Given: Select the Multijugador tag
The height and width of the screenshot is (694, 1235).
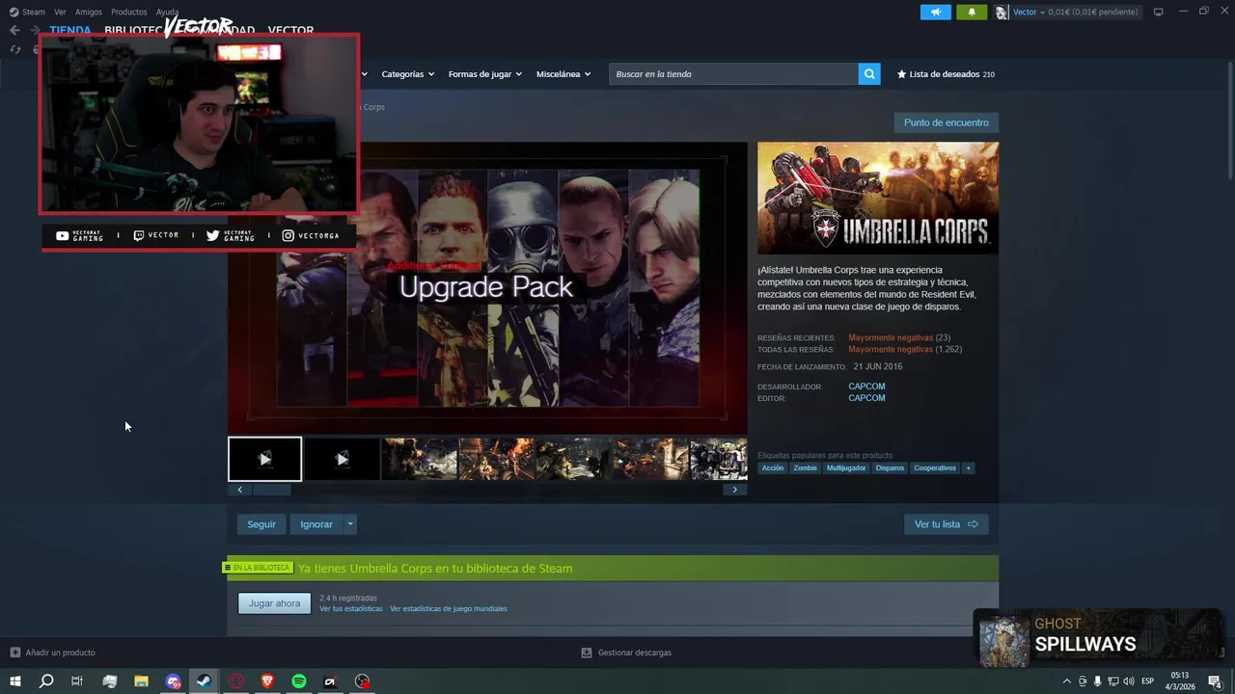Looking at the screenshot, I should click(x=846, y=468).
